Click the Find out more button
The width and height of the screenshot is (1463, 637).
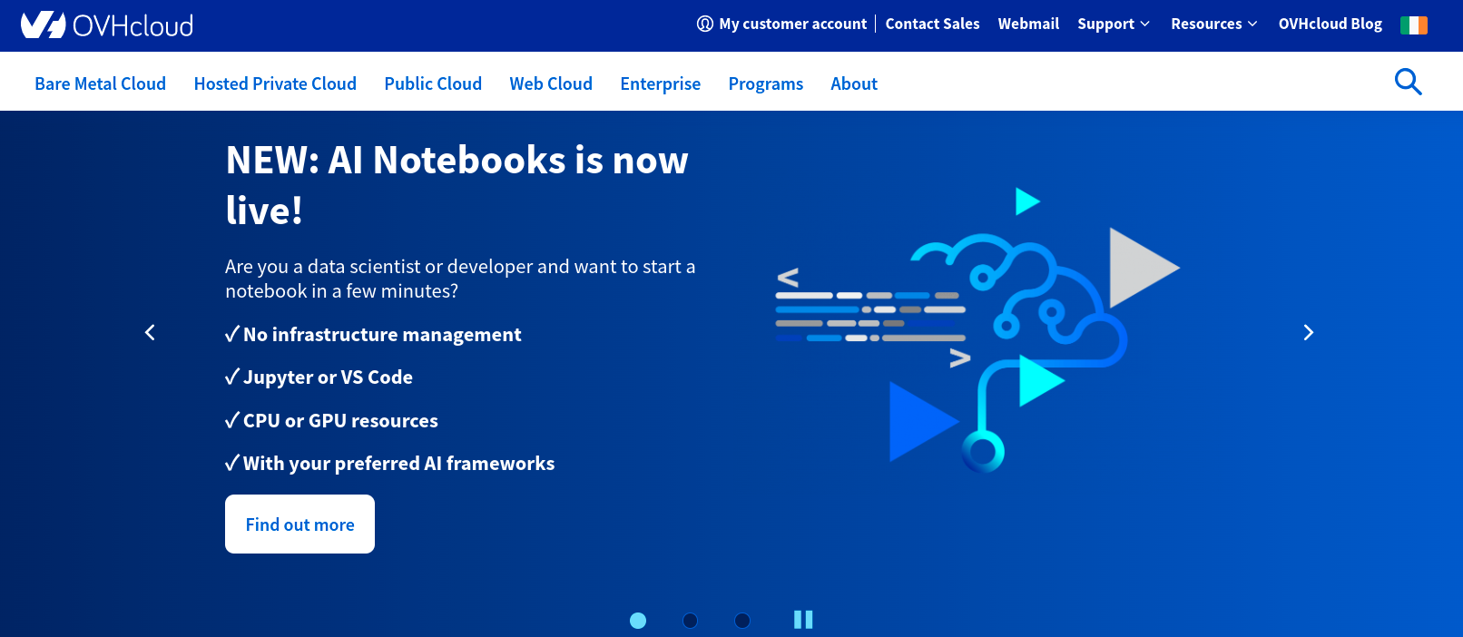click(299, 524)
